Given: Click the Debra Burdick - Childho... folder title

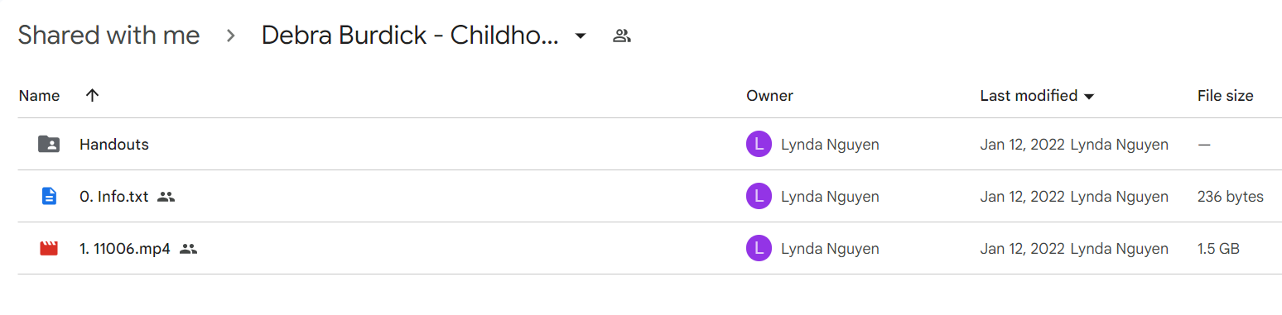Looking at the screenshot, I should click(410, 36).
